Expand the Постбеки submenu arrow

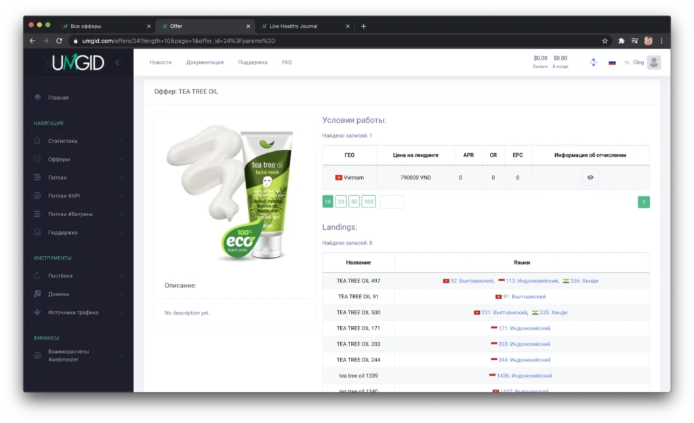(121, 276)
